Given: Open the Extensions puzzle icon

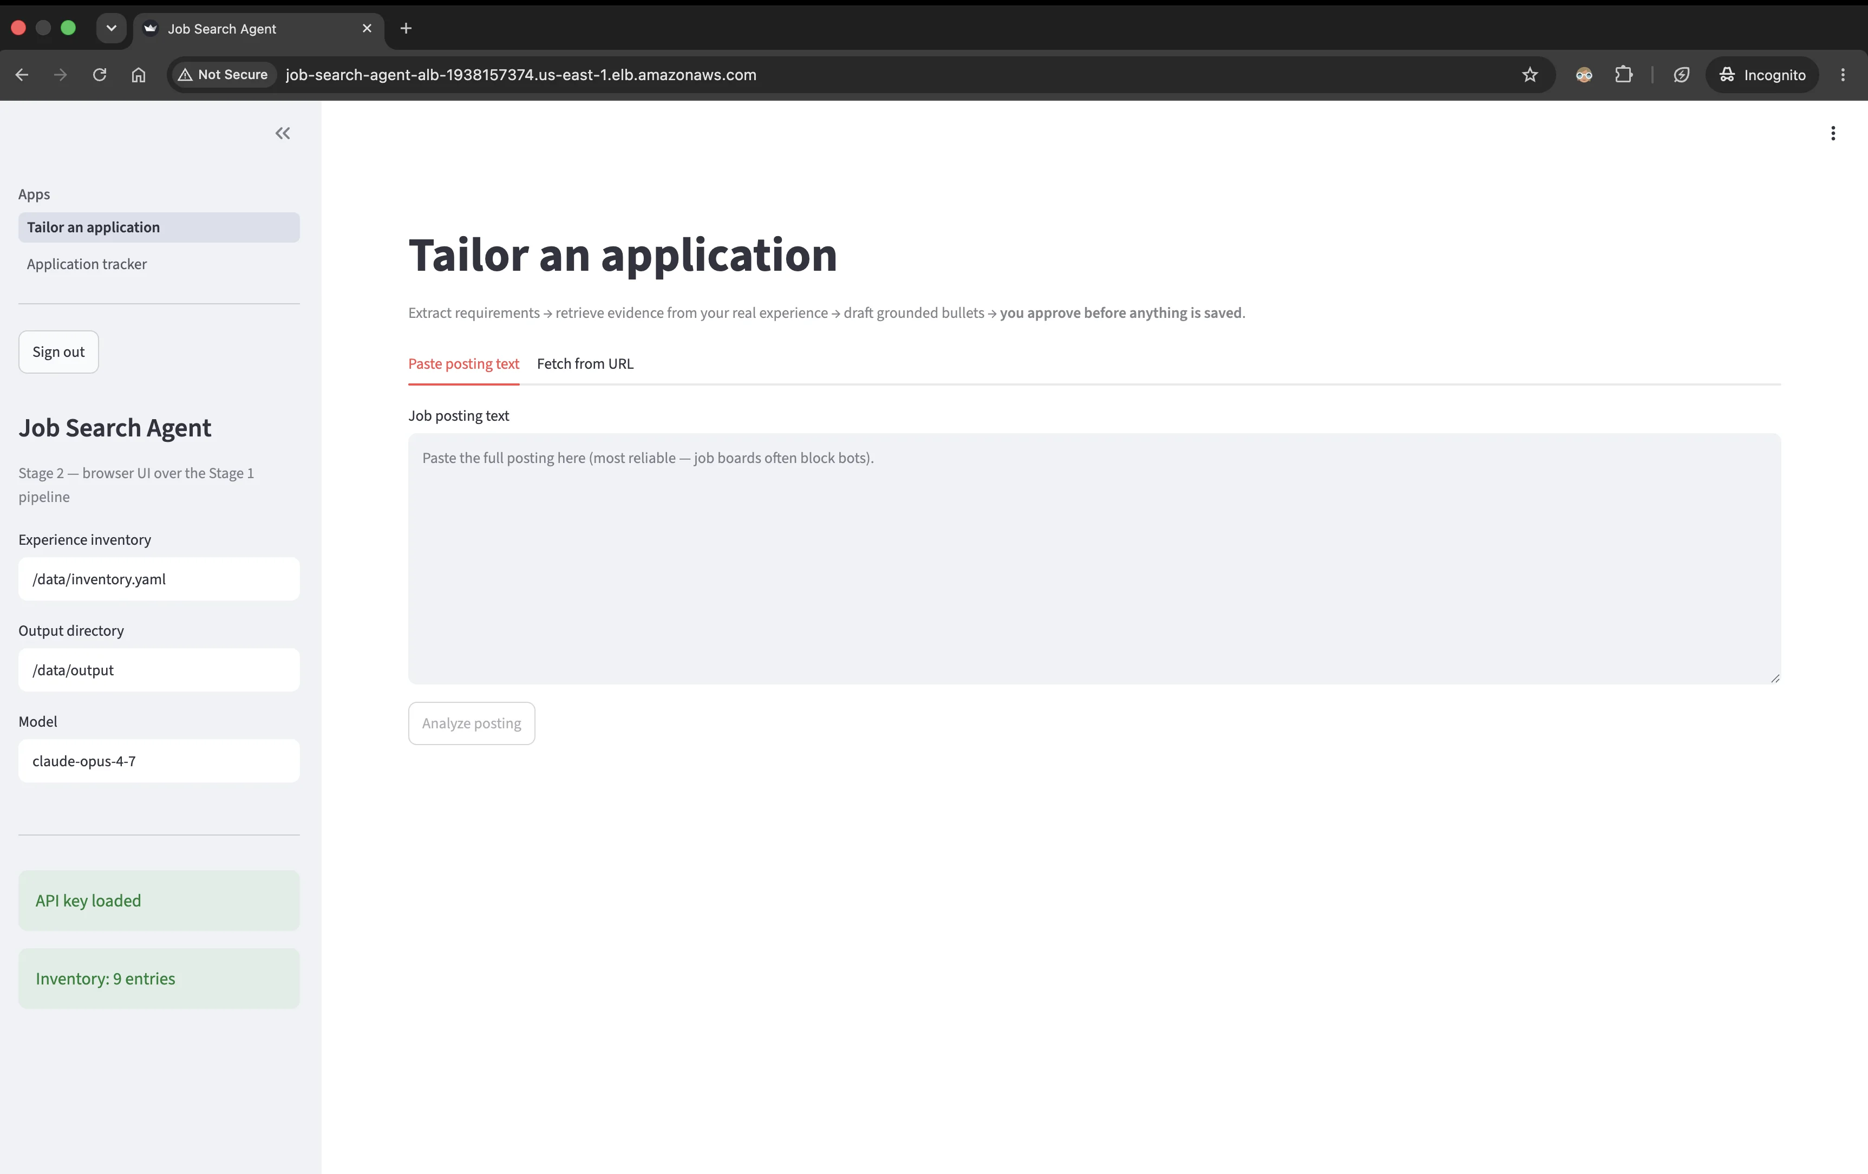Looking at the screenshot, I should [x=1623, y=75].
